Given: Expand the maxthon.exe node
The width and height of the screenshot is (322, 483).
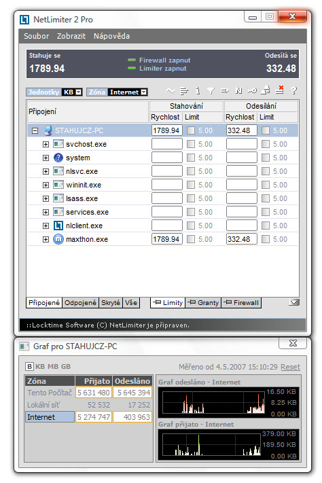Looking at the screenshot, I should 46,239.
